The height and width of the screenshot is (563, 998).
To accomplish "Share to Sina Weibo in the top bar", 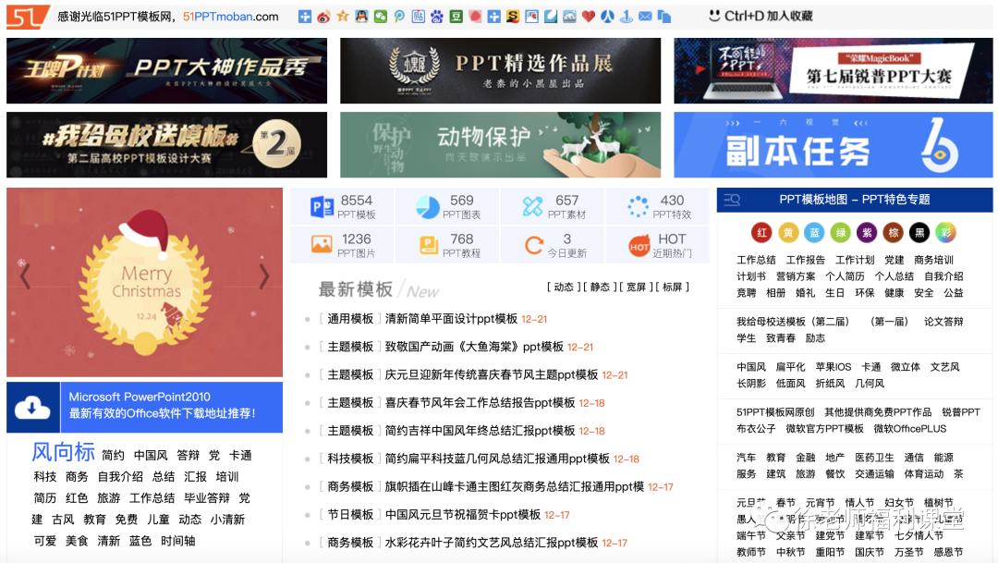I will pyautogui.click(x=323, y=16).
